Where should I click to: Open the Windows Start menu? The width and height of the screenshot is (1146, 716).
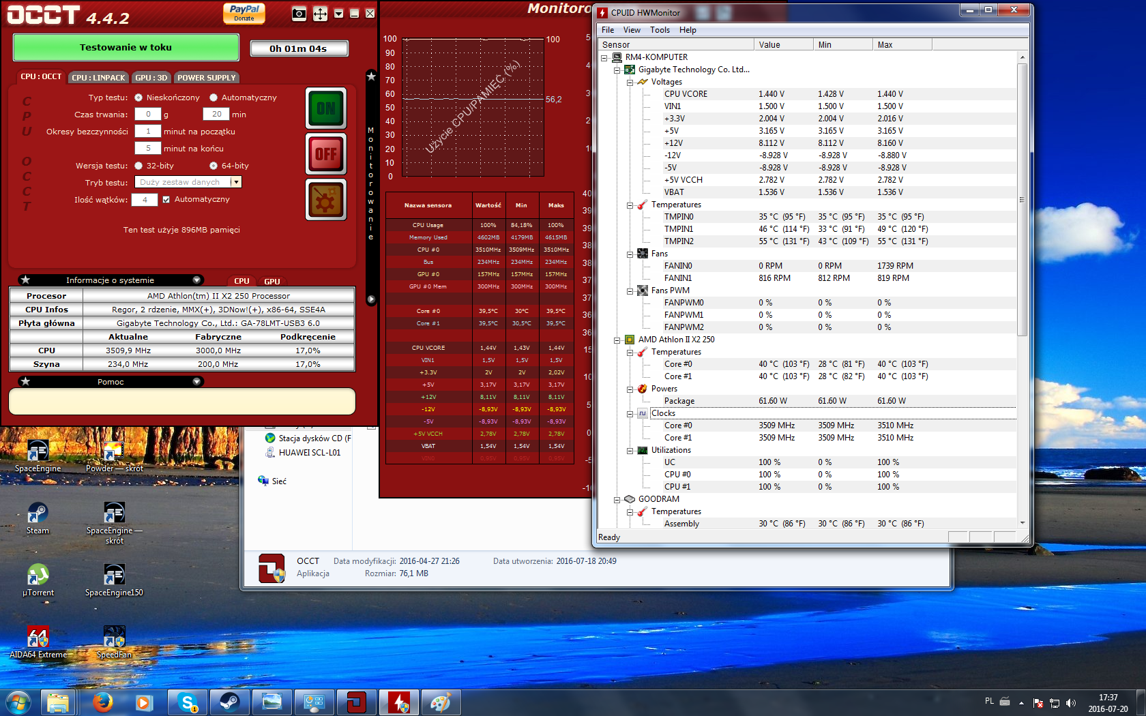18,702
